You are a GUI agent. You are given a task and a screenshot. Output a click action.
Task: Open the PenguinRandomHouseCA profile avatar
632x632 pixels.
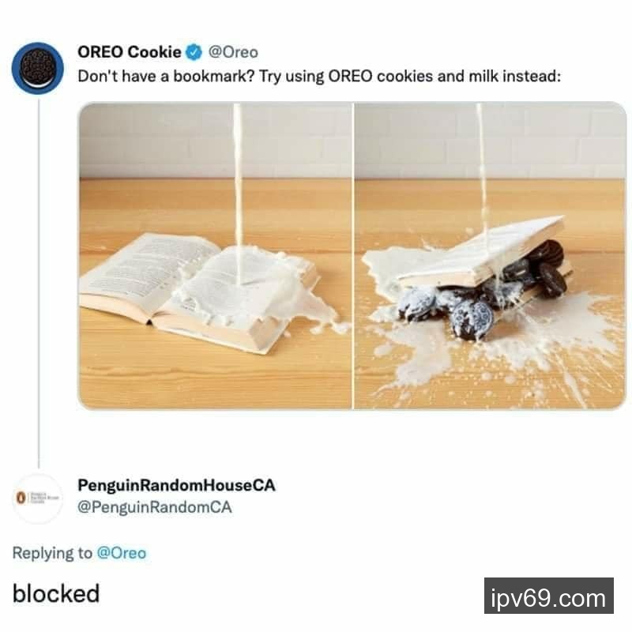38,498
